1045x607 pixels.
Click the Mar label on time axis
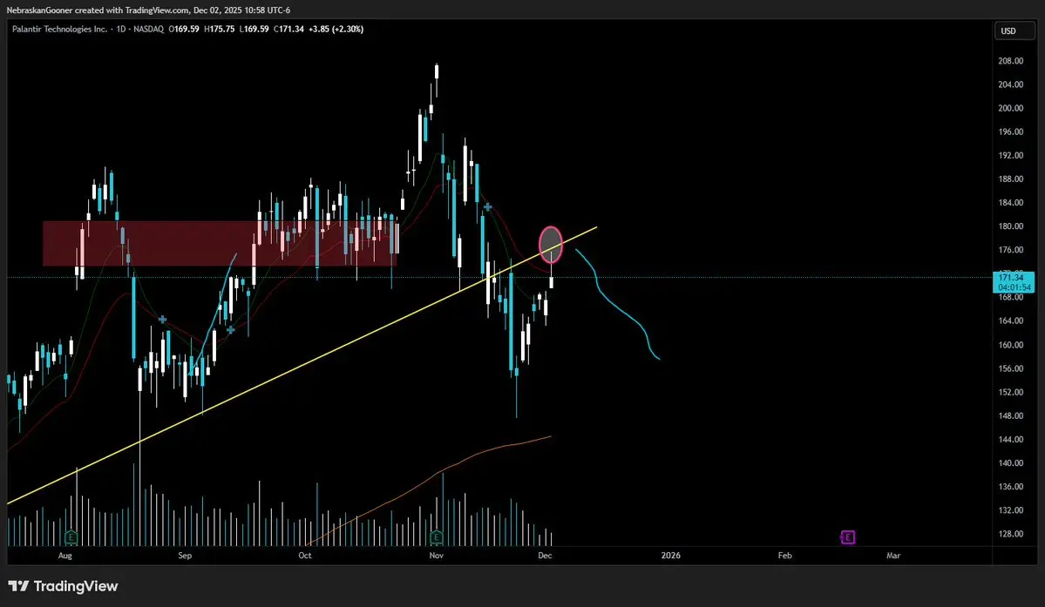[x=893, y=556]
